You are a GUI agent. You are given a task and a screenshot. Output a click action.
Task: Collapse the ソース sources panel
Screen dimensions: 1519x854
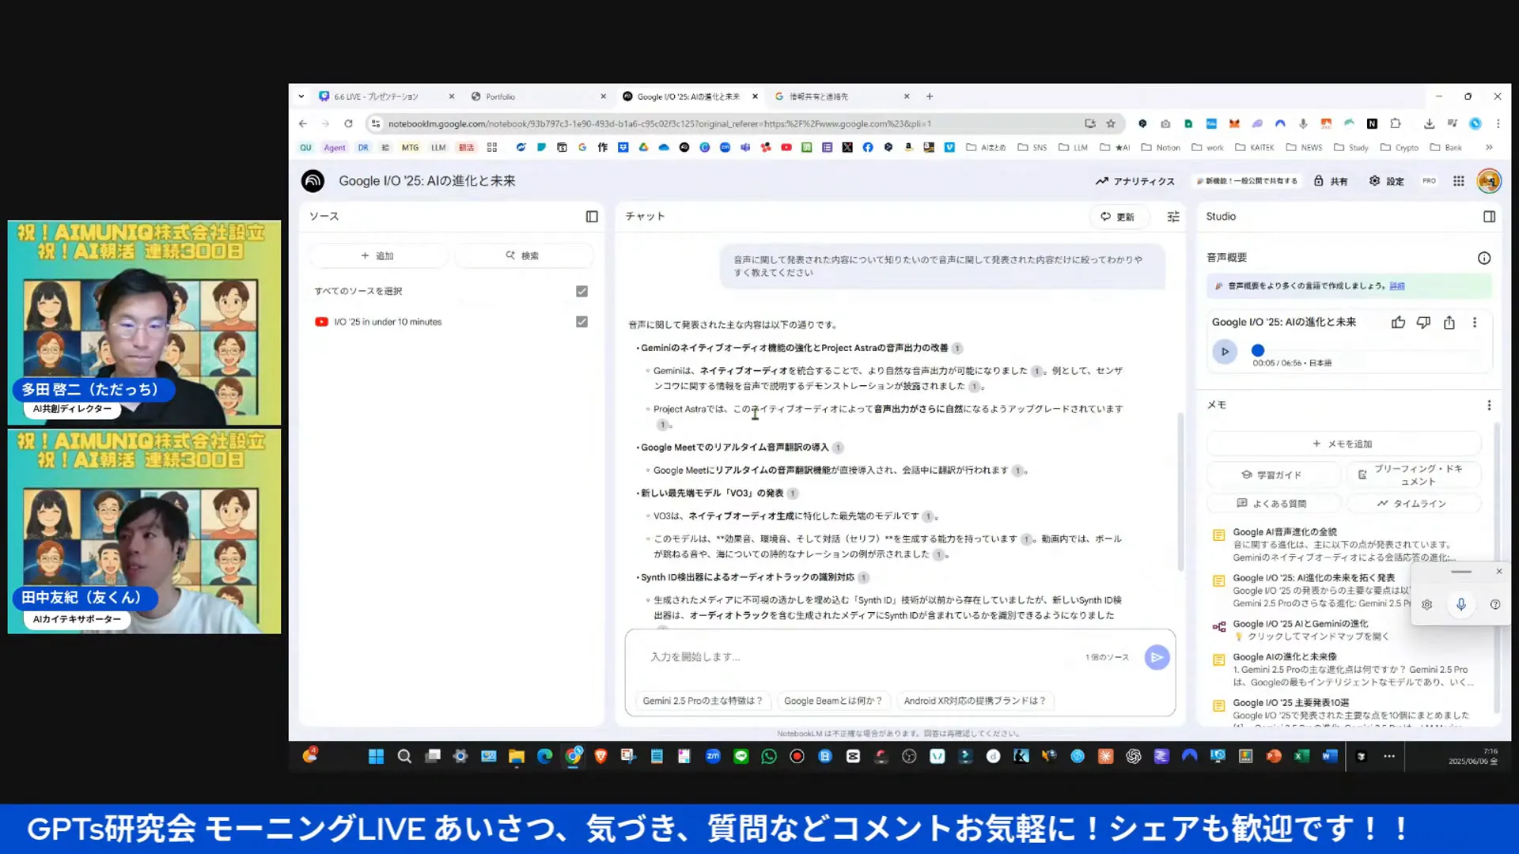point(592,217)
